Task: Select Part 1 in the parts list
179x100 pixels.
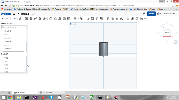Action: (6, 58)
